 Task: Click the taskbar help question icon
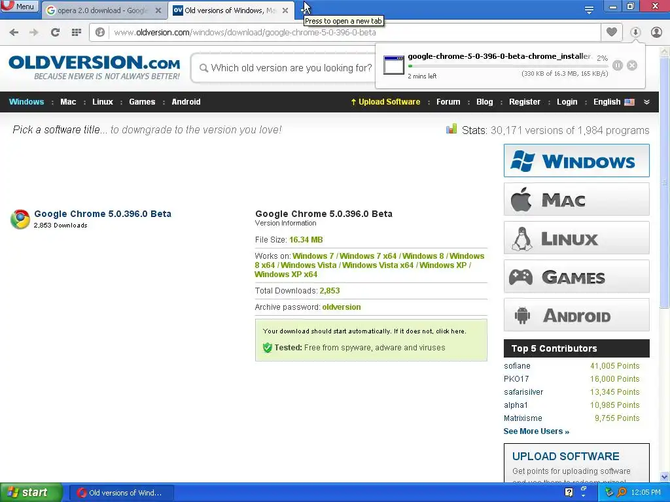point(569,492)
